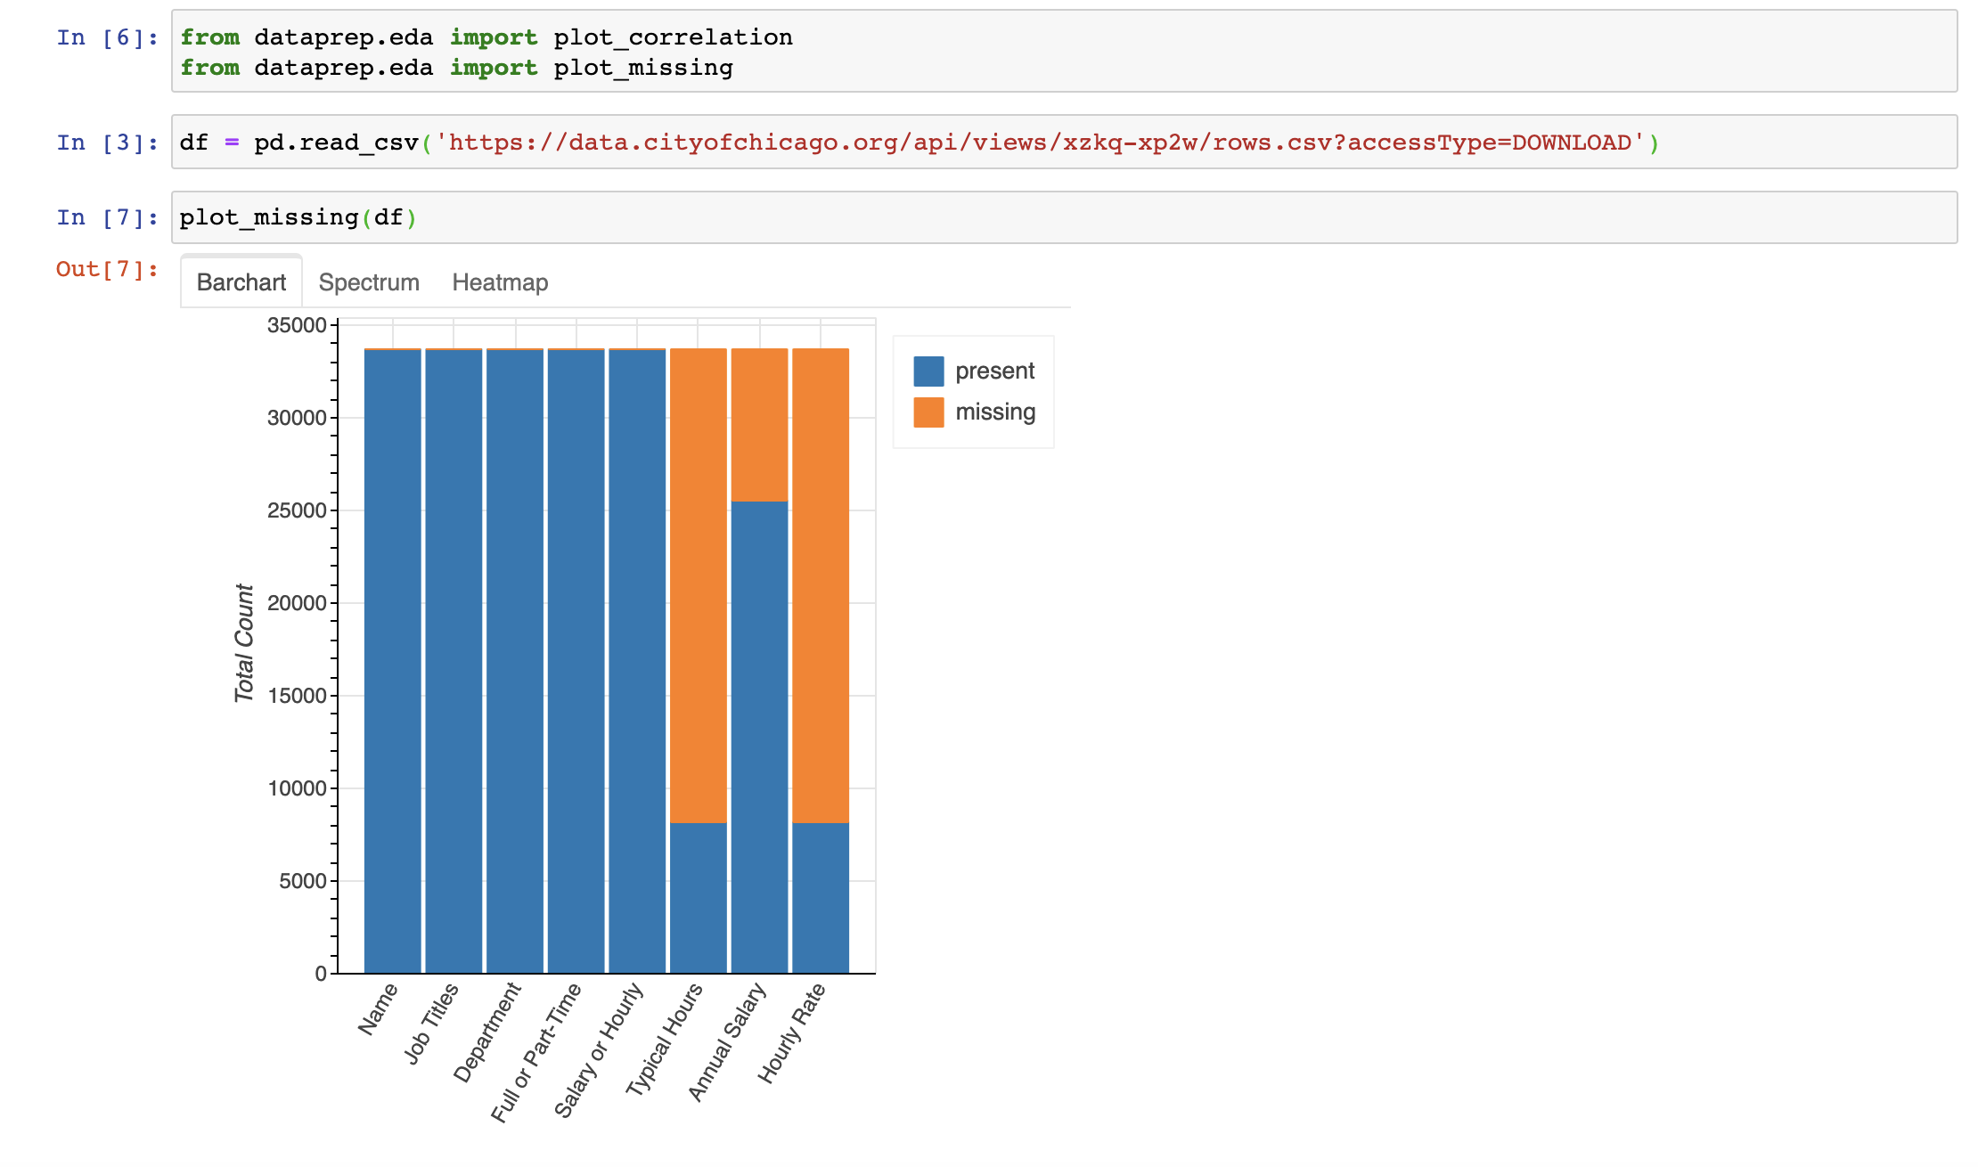Switch to the Spectrum tab
This screenshot has height=1167, width=1978.
pos(368,282)
